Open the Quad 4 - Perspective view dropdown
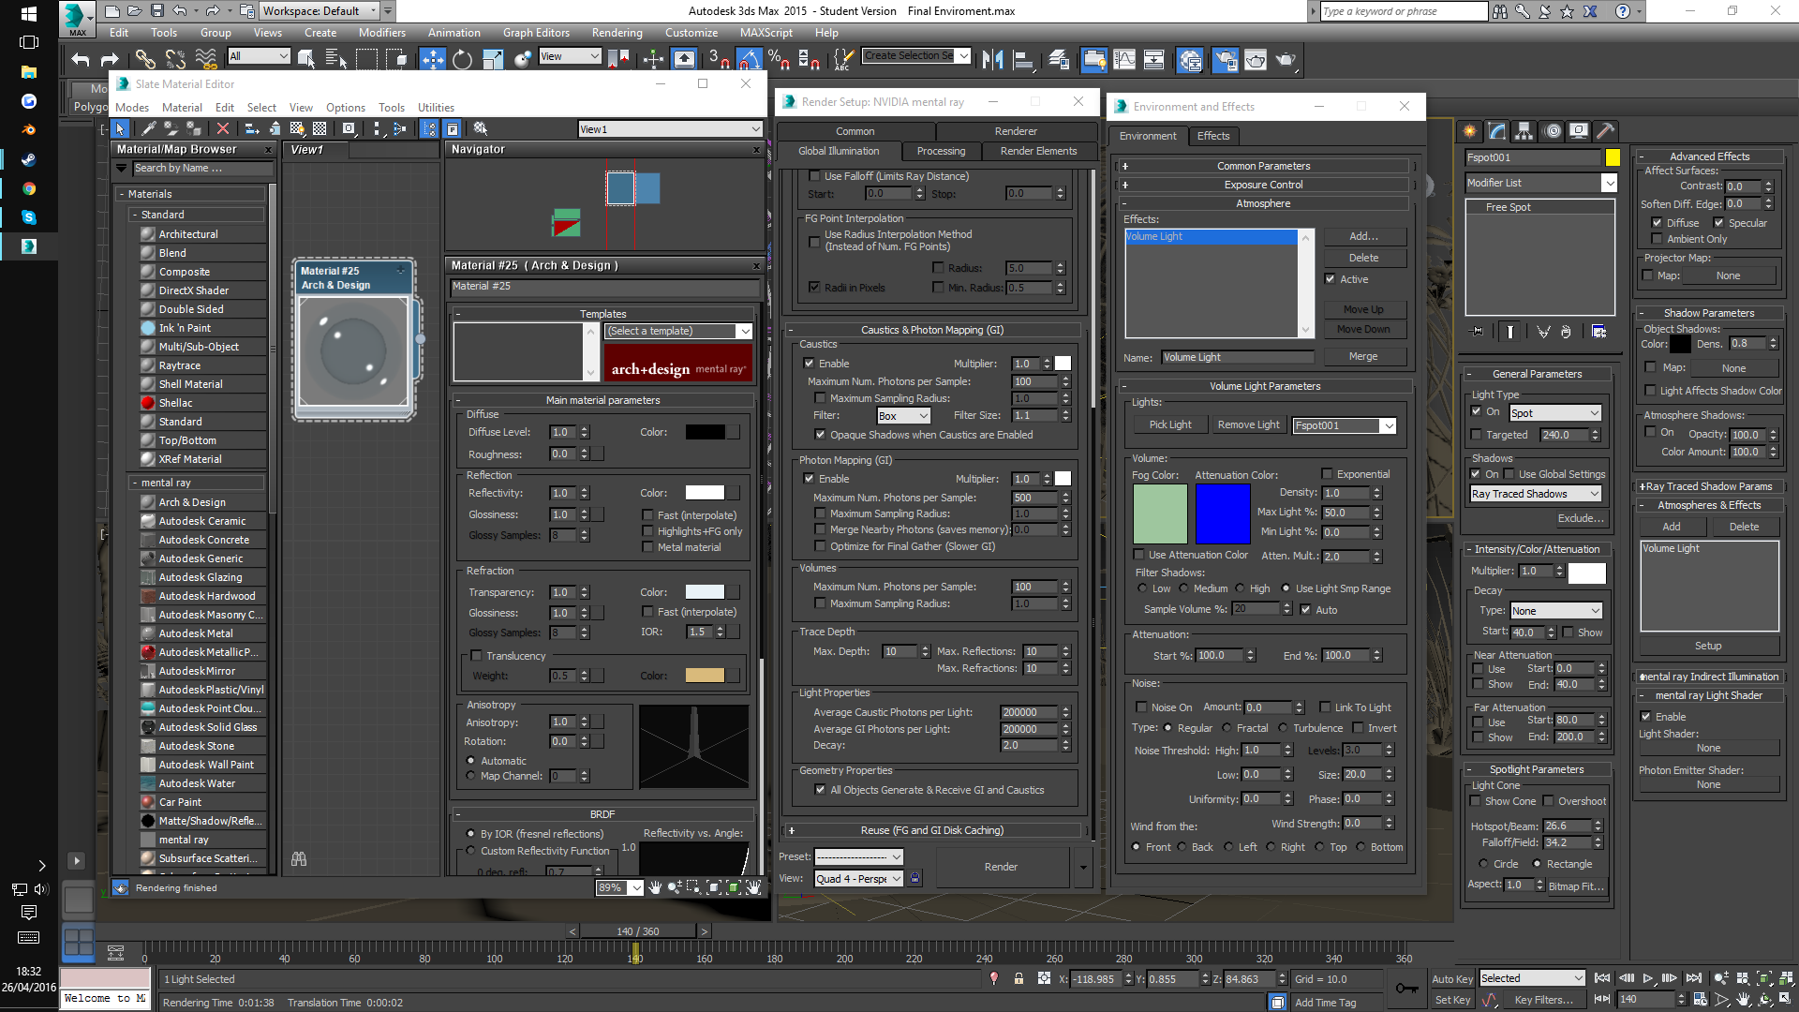 [858, 879]
